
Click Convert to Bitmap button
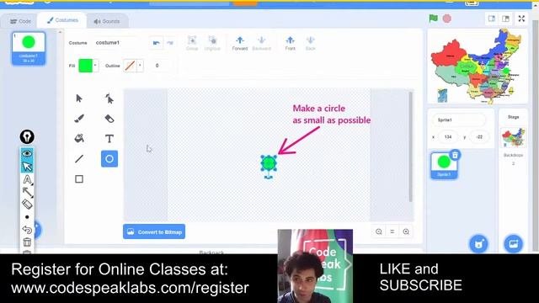[154, 232]
